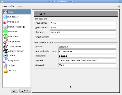Click in the Authentication name field

pyautogui.click(x=87, y=51)
